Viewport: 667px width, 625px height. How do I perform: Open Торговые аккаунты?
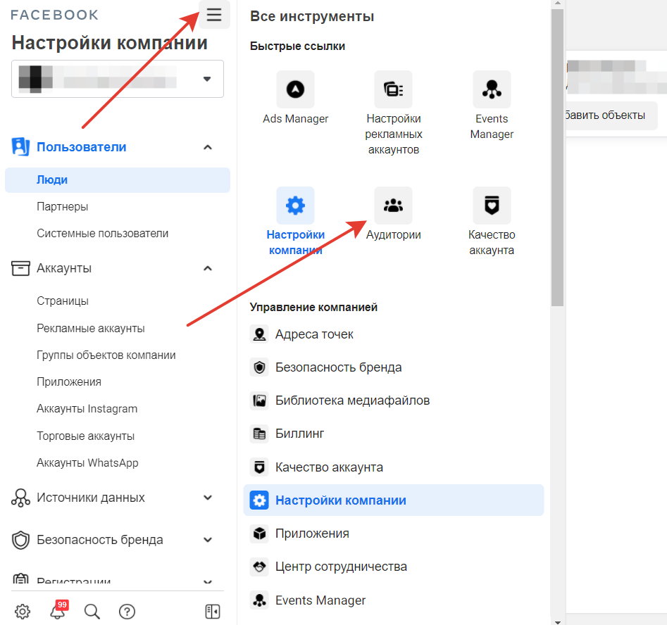click(85, 436)
